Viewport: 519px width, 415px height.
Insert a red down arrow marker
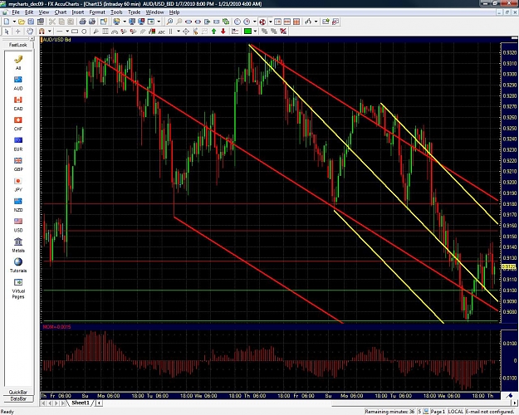point(223,31)
